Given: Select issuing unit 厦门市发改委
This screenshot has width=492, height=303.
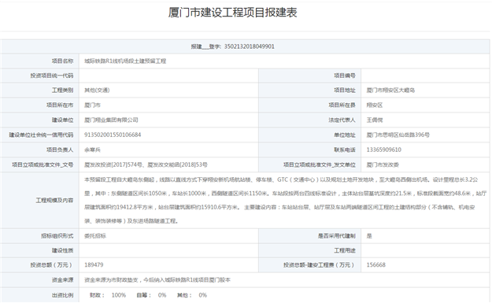Looking at the screenshot, I should click(x=383, y=164).
